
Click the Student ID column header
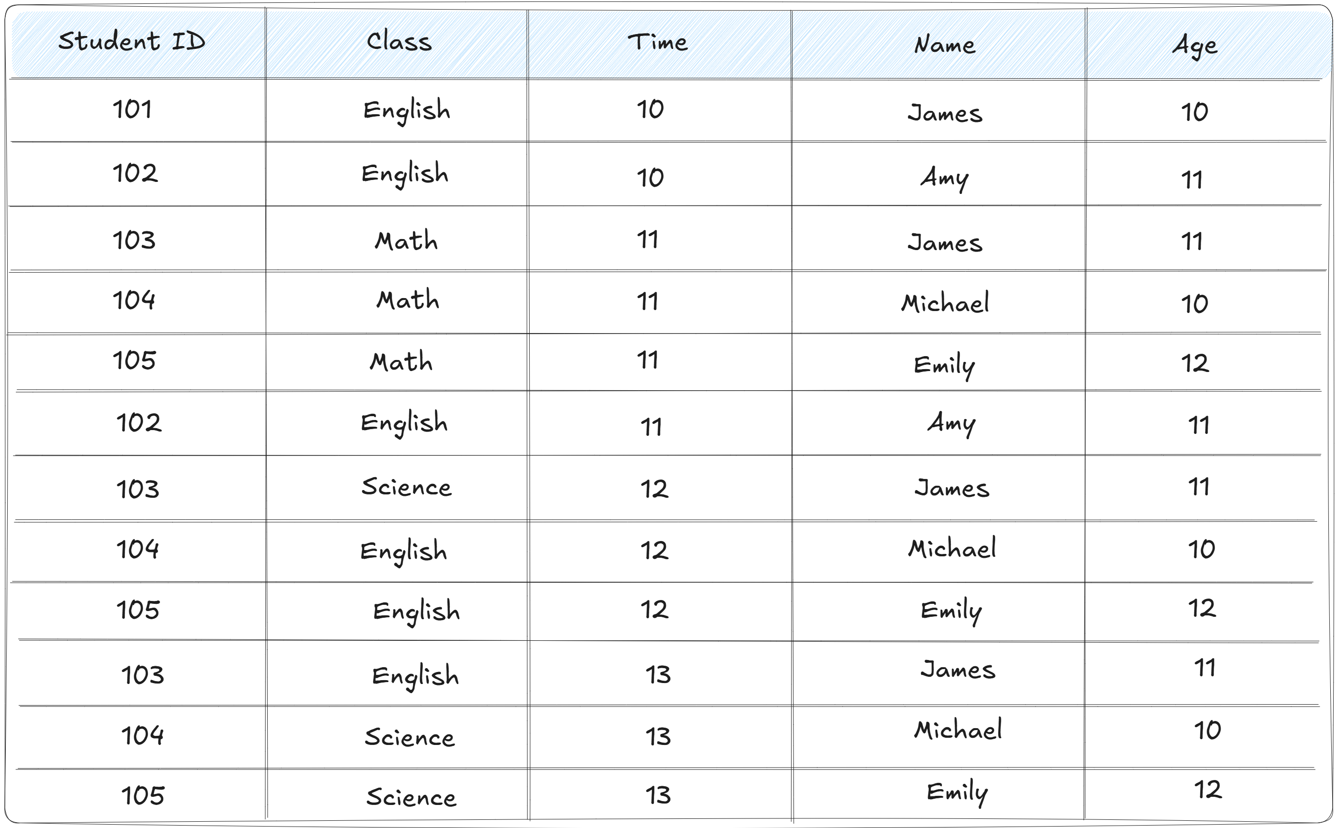pos(132,41)
